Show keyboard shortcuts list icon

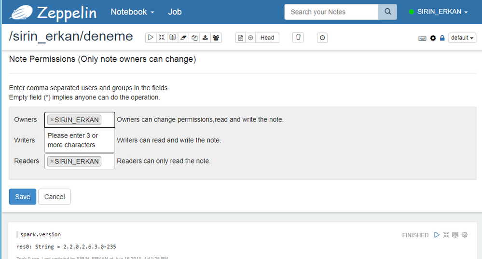click(x=422, y=38)
